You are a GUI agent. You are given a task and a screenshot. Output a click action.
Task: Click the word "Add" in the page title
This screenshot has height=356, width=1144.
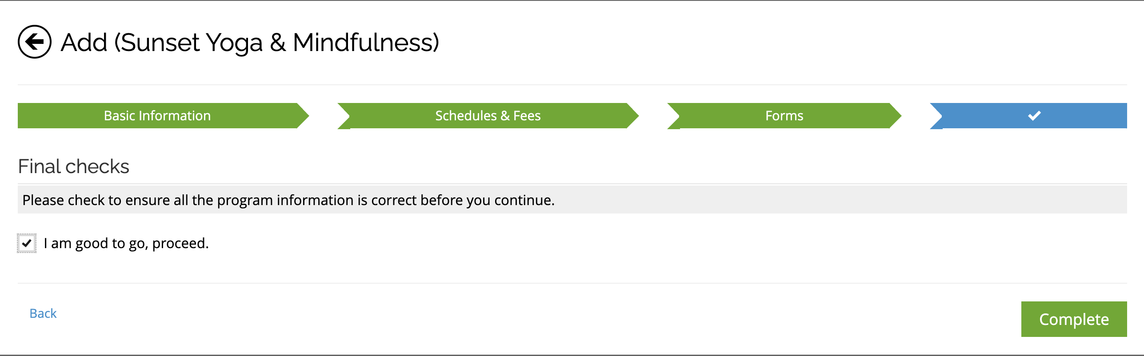[84, 43]
